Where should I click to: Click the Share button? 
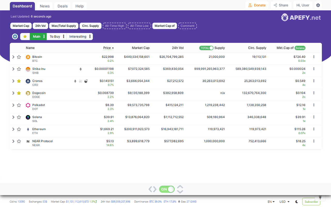pyautogui.click(x=281, y=5)
